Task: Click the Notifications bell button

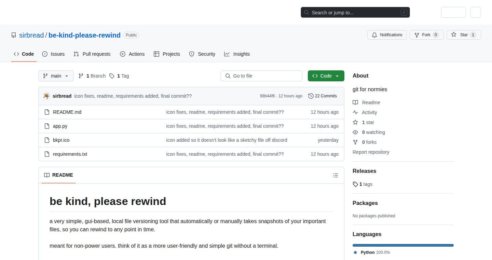Action: coord(387,35)
